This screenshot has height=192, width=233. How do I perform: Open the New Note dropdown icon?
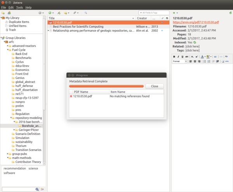tap(66, 13)
